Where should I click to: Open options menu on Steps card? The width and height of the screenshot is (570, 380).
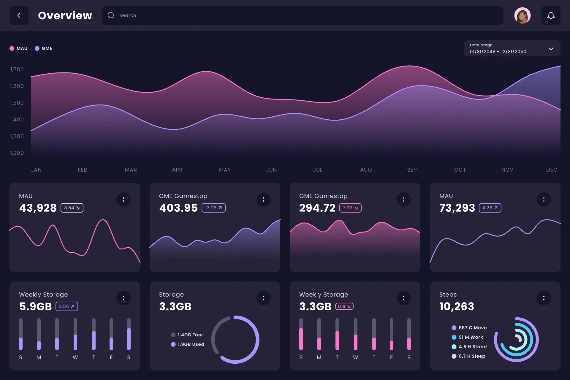[544, 298]
